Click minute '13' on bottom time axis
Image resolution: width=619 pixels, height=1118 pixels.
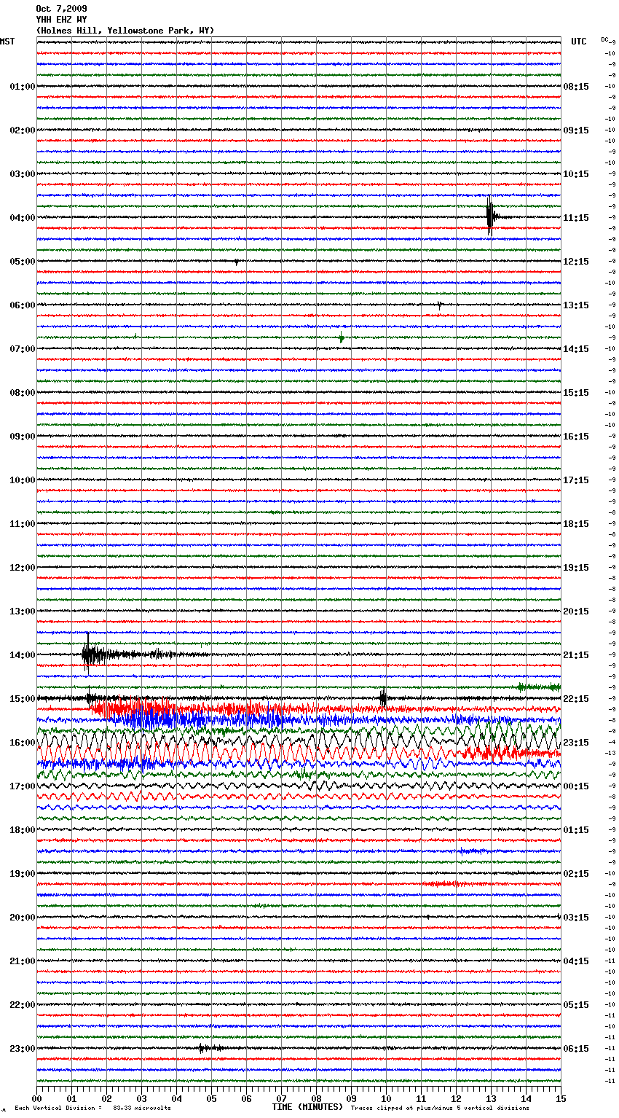(491, 1098)
